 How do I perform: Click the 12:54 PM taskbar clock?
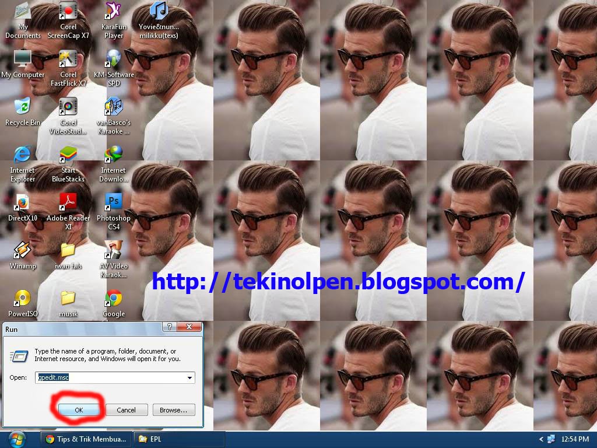pyautogui.click(x=575, y=439)
